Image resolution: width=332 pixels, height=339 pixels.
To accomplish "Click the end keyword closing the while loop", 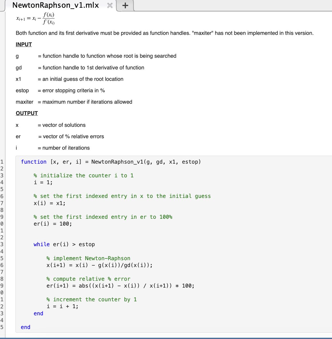I will pyautogui.click(x=38, y=313).
